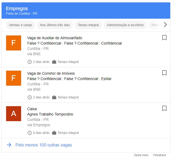Expand more filter chips with right chevron

tap(165, 25)
